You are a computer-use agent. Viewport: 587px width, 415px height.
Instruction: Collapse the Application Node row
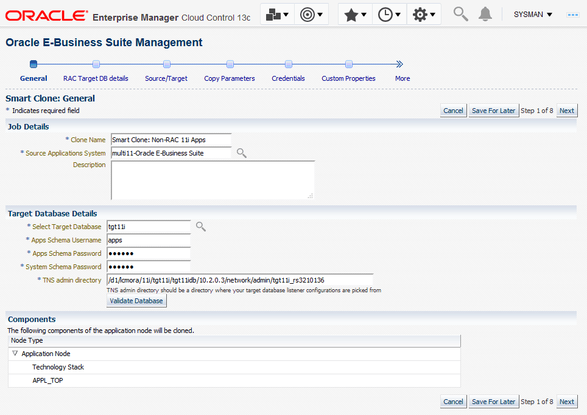(x=15, y=353)
